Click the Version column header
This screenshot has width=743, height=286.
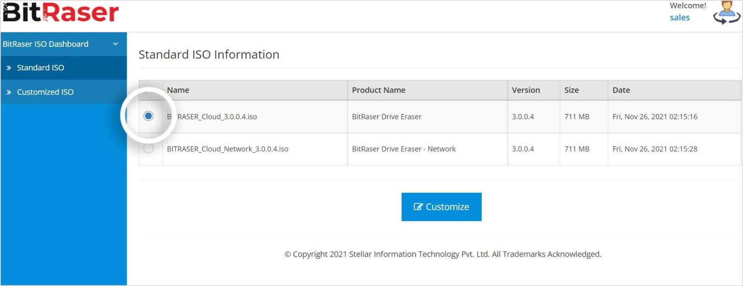[526, 90]
